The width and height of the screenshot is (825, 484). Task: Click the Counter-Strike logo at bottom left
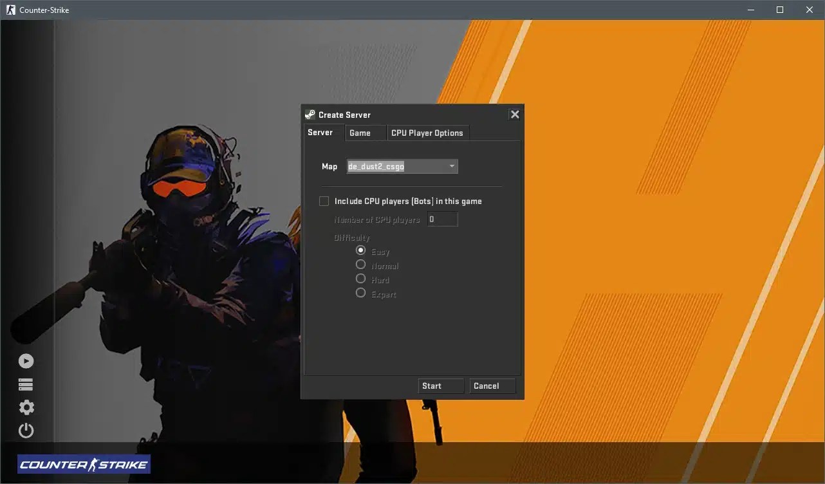[84, 464]
